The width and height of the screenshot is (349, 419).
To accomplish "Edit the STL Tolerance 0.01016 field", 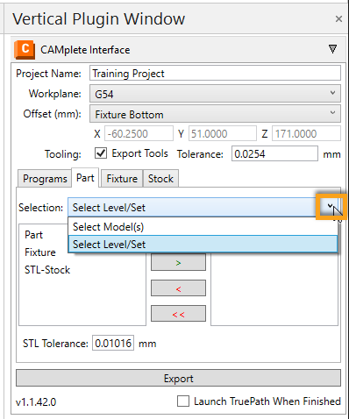I will (x=113, y=343).
